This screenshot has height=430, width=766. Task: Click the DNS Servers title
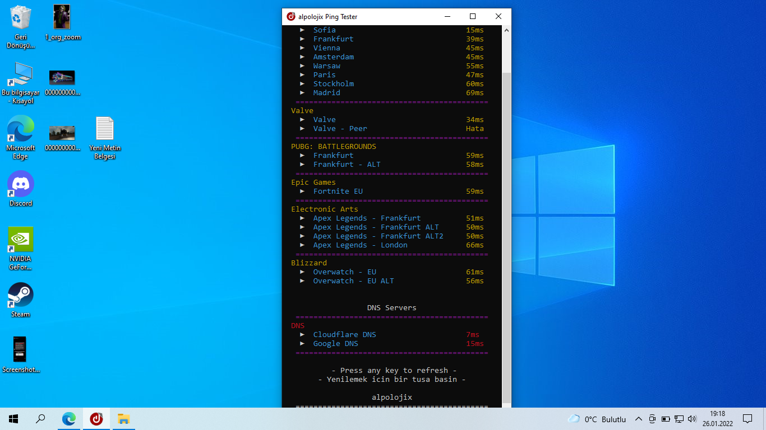pyautogui.click(x=392, y=308)
